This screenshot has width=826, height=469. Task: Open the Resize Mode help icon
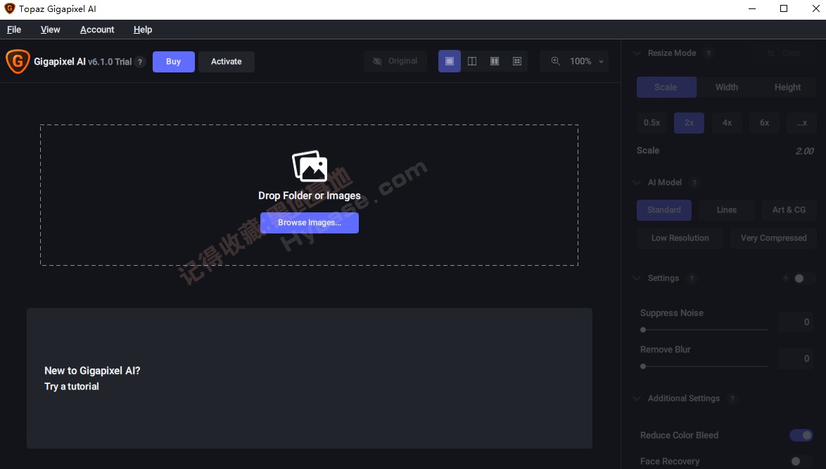click(x=709, y=53)
